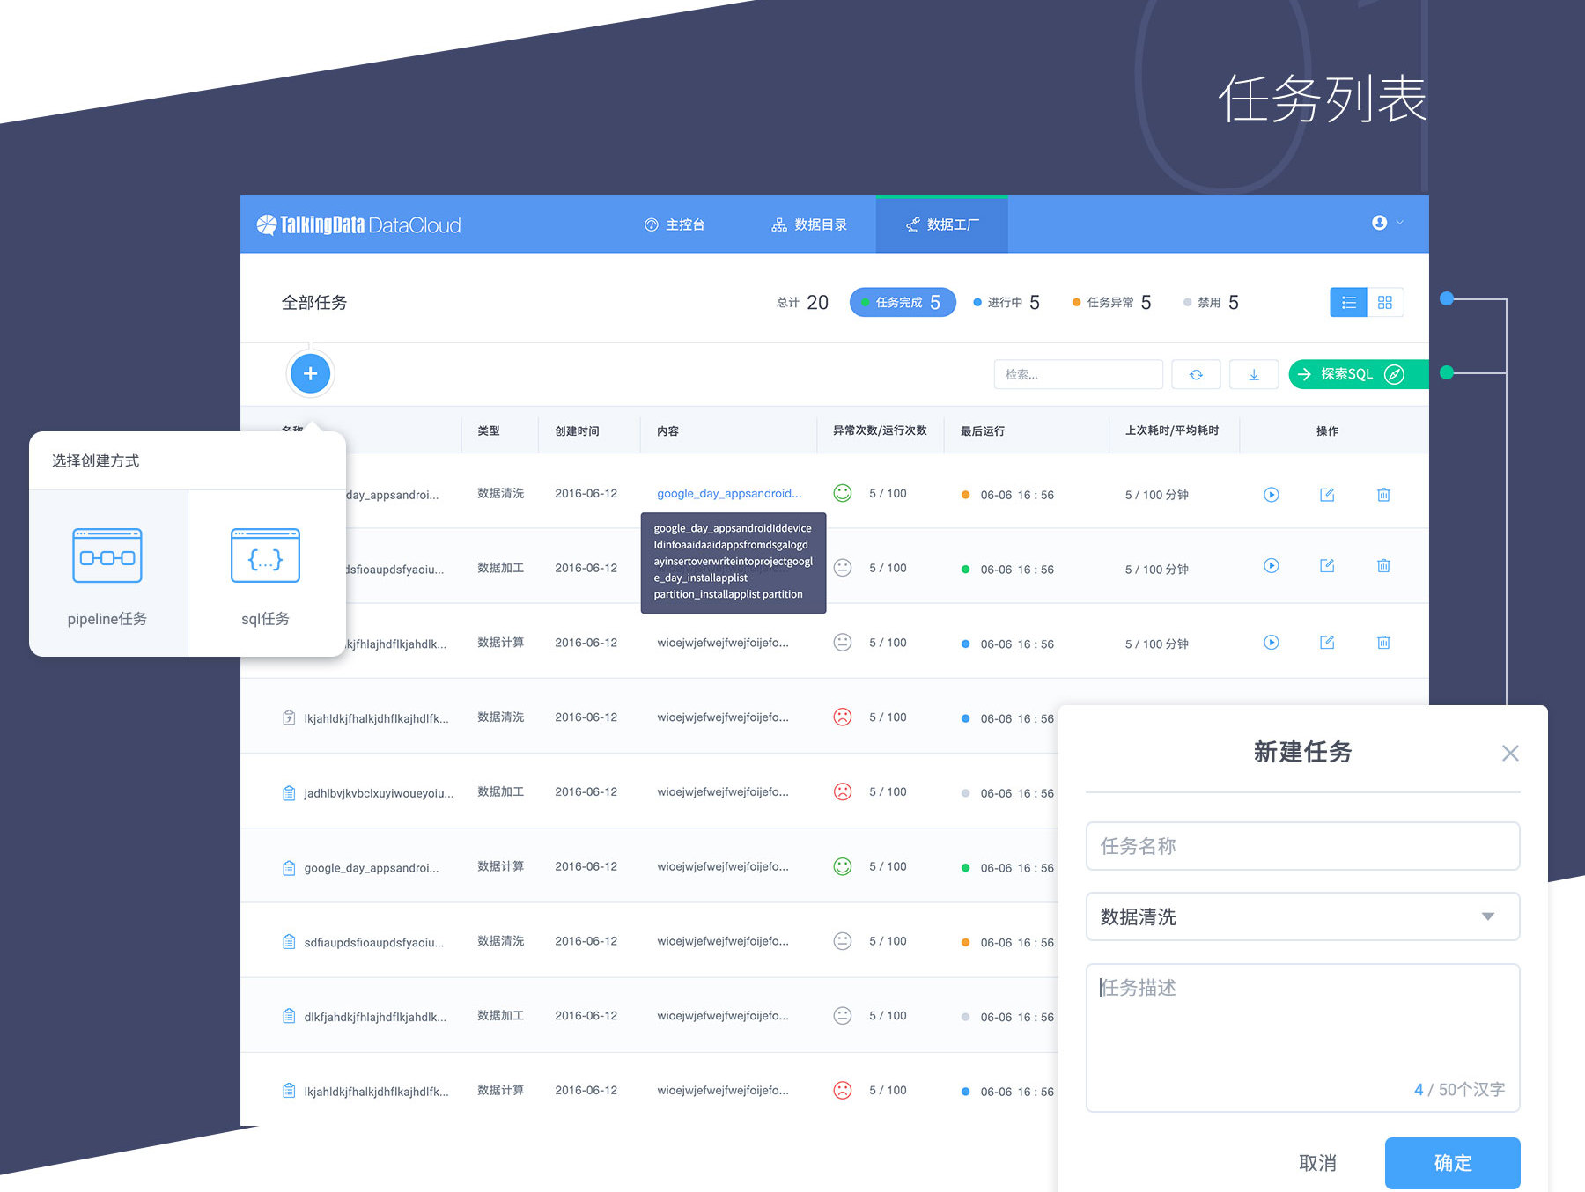Delete the second row 数据加工 task

pyautogui.click(x=1383, y=566)
